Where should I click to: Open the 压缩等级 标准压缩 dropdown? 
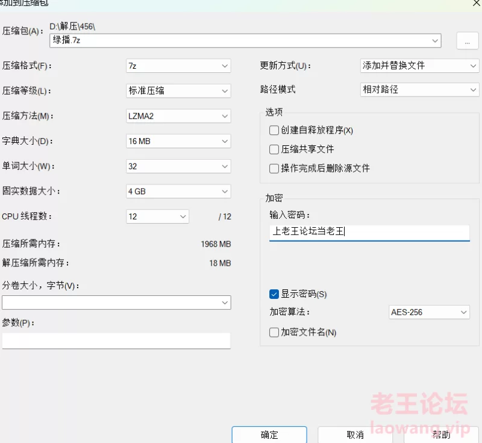(178, 91)
